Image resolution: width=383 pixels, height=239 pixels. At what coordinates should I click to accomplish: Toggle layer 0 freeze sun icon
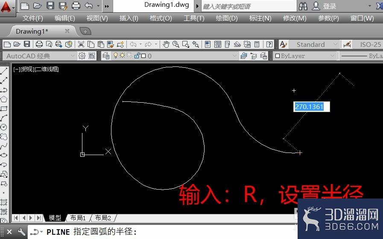(123, 55)
